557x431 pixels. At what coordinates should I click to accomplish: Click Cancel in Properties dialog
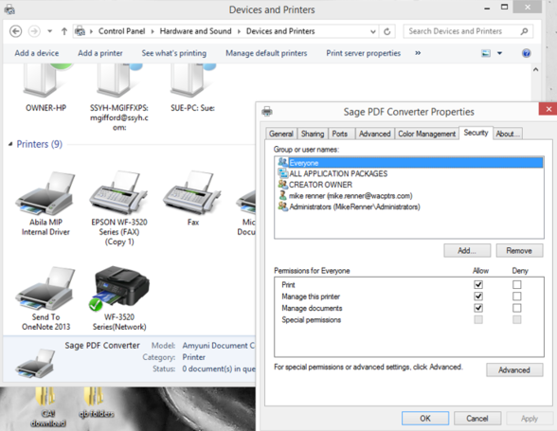tap(477, 418)
